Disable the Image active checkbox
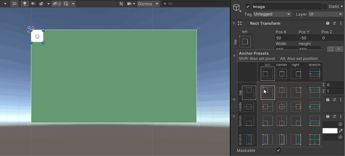The height and width of the screenshot is (156, 345). pos(248,6)
